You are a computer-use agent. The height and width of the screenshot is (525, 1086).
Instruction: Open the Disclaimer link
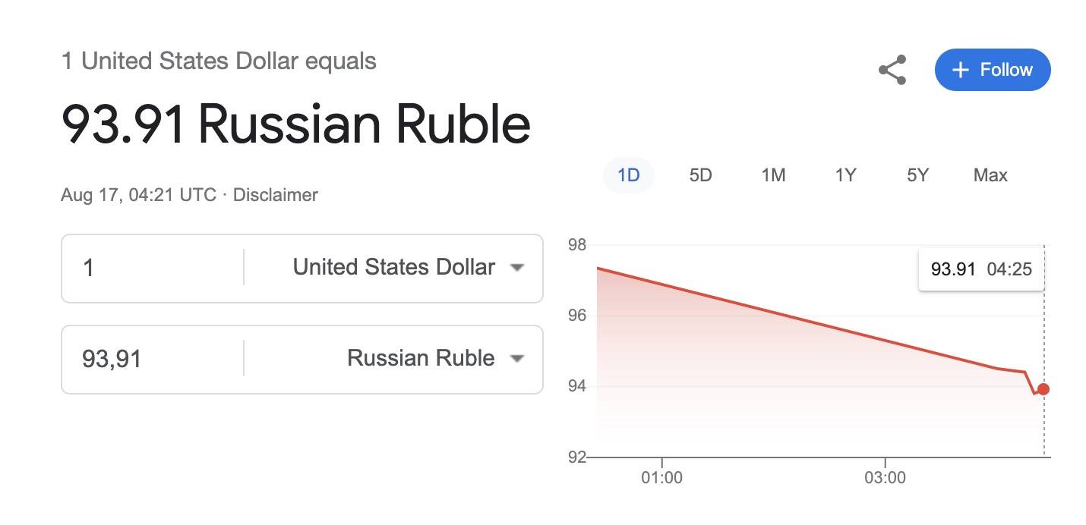pyautogui.click(x=275, y=195)
